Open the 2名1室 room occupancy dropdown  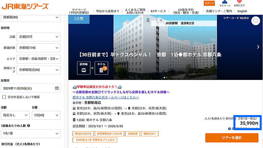tap(31, 134)
